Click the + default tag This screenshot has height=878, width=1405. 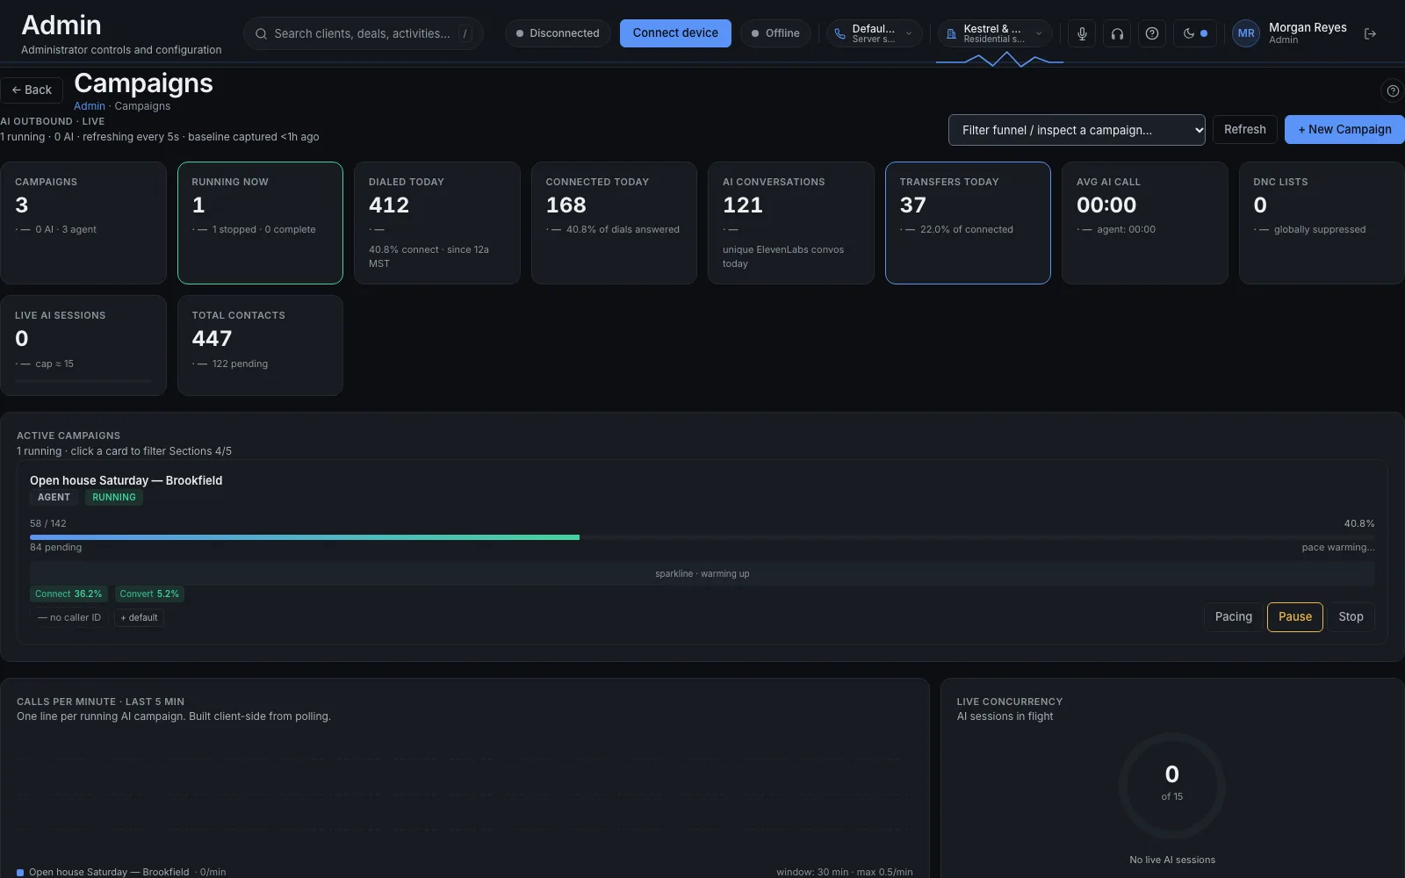139,617
